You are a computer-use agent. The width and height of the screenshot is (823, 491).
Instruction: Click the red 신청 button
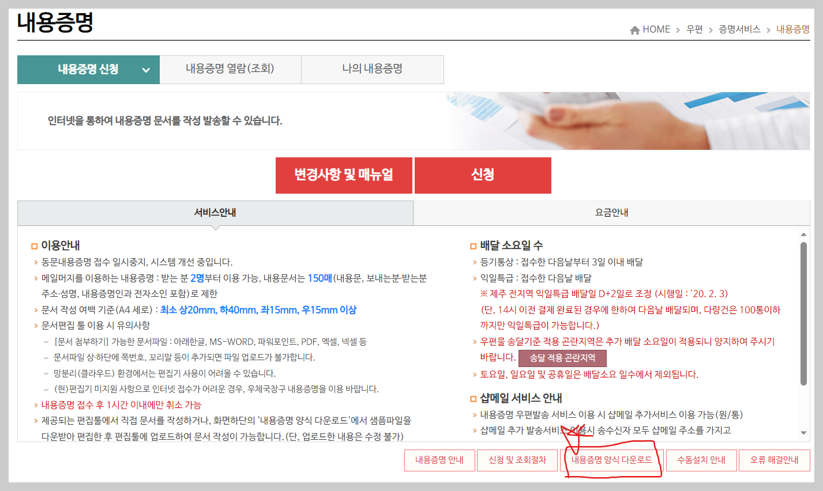coord(483,175)
